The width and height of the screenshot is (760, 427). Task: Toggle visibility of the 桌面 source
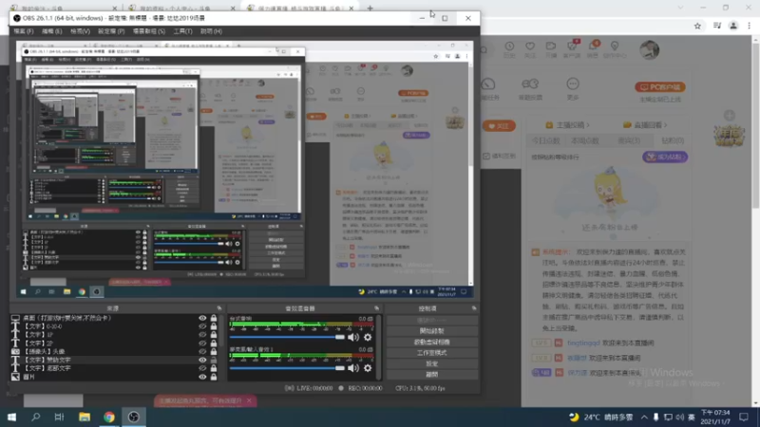[202, 318]
